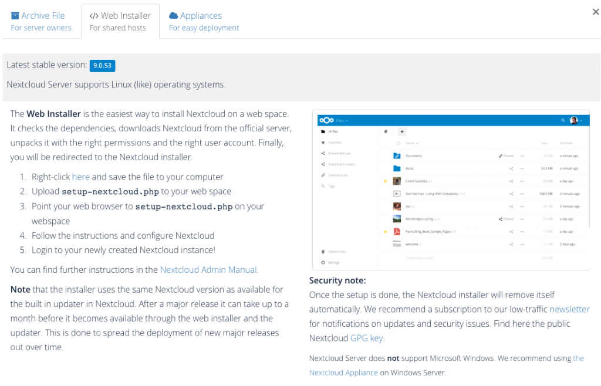Click 'Latest stable version:' label
Screen dimensions: 601x386
click(x=47, y=65)
